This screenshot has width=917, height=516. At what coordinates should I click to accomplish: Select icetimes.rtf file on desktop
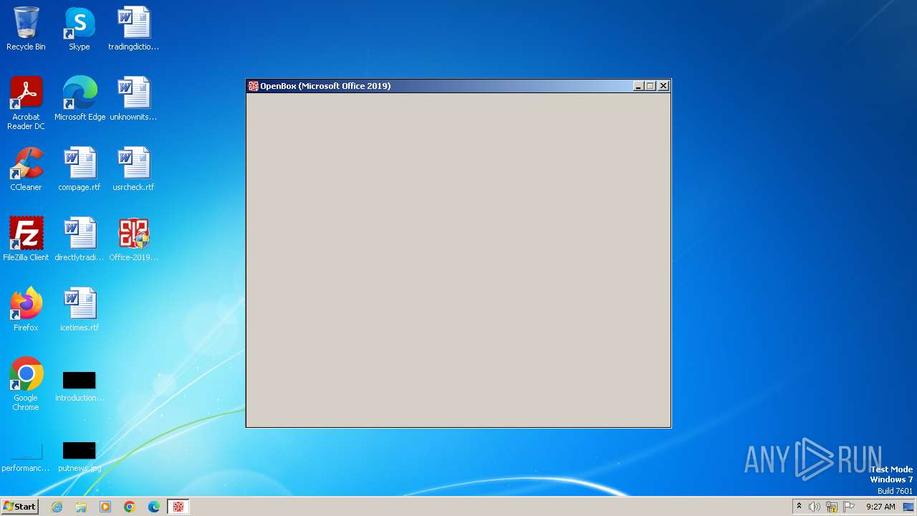79,310
